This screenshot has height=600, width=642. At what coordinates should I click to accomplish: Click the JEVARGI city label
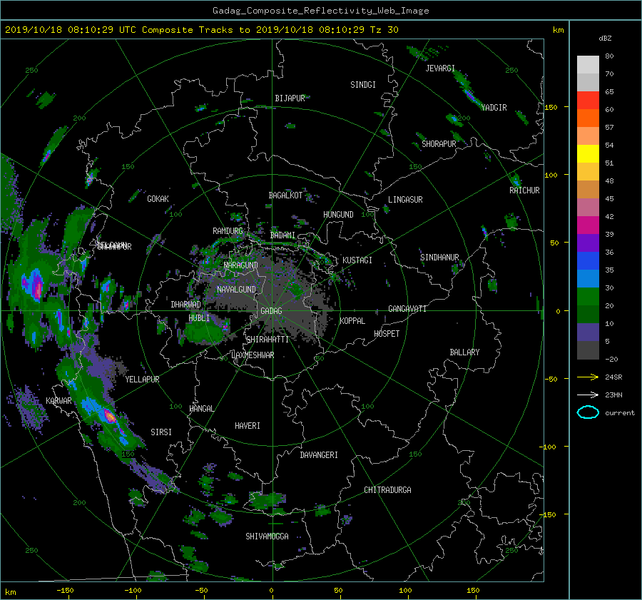(x=440, y=68)
